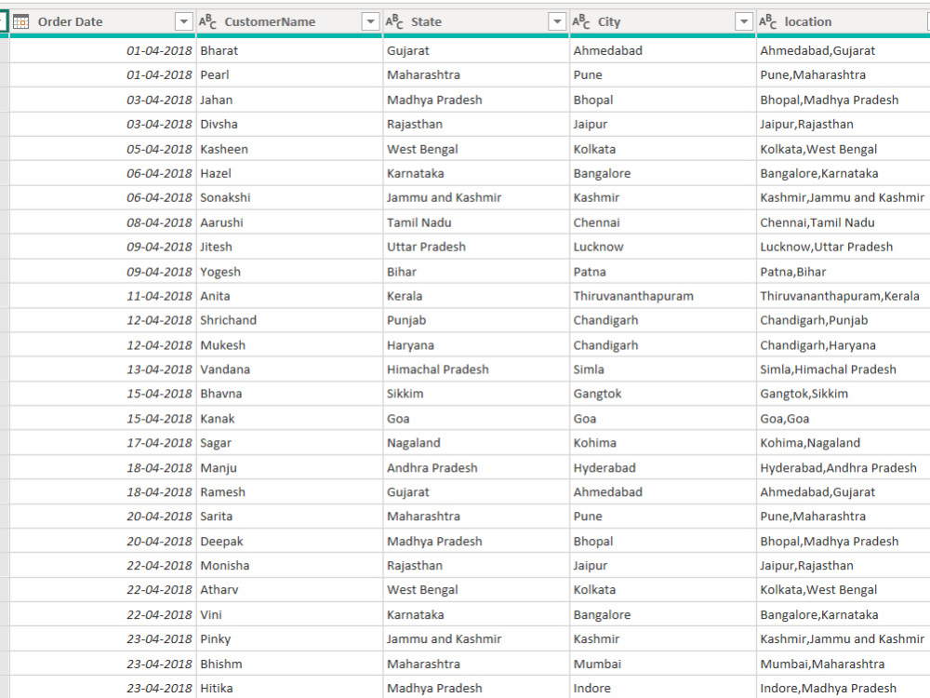Click the customer name Vandana

[x=225, y=369]
